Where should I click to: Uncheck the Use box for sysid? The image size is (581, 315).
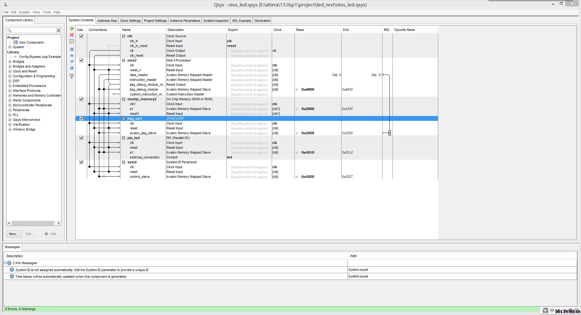click(x=81, y=162)
